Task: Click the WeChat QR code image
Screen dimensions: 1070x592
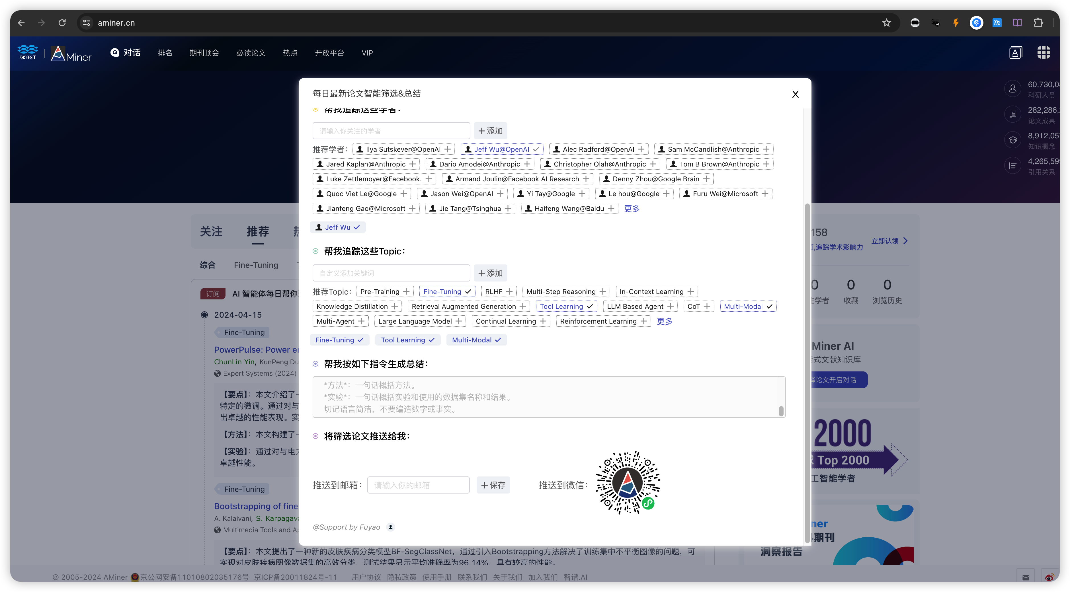Action: click(628, 483)
